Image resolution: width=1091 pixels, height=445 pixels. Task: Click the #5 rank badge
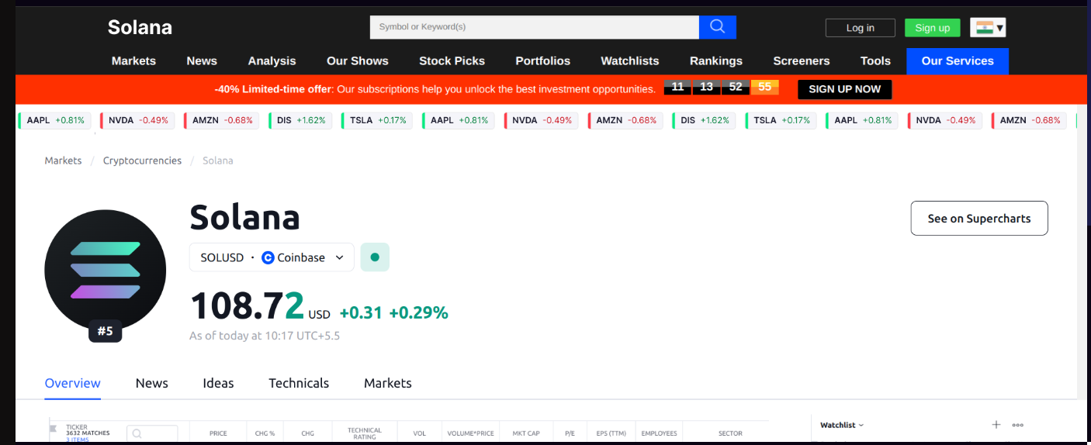pyautogui.click(x=105, y=331)
